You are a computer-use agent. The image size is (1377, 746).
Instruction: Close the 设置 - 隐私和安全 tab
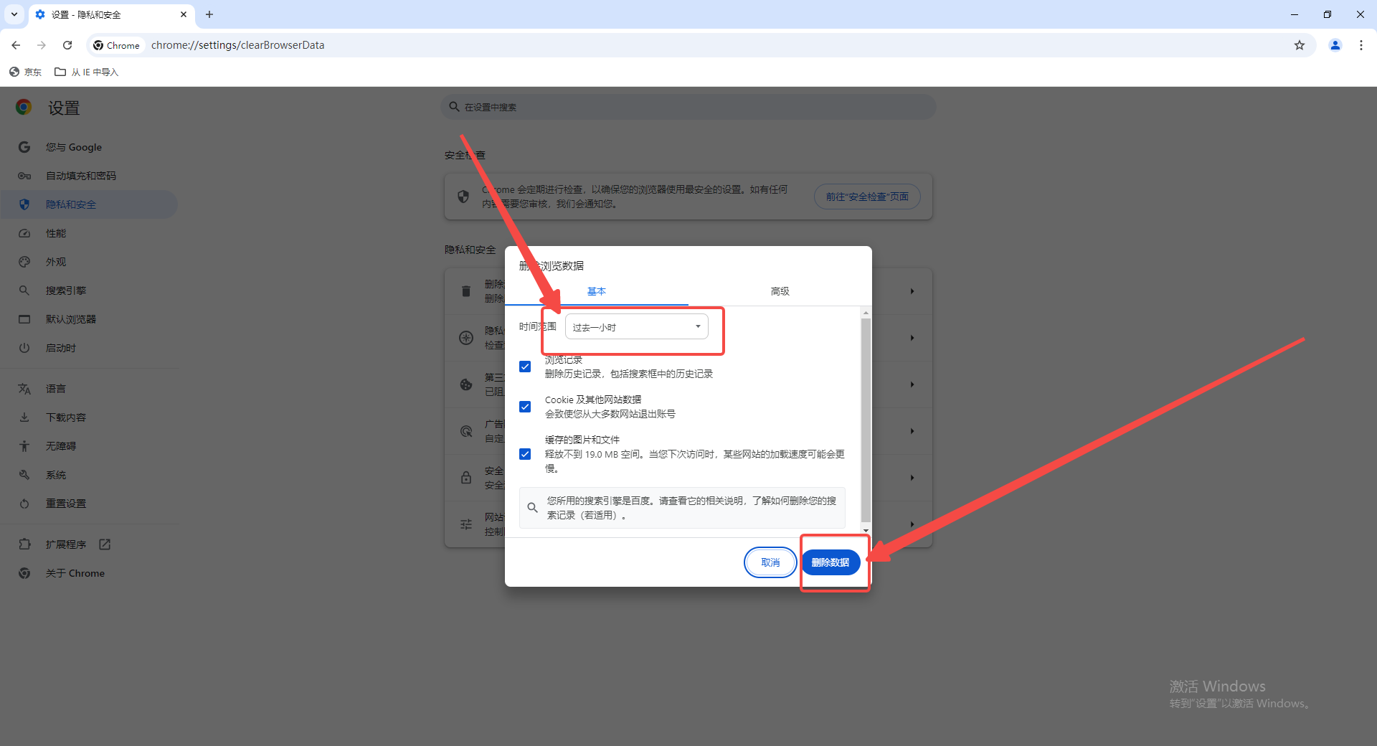184,14
